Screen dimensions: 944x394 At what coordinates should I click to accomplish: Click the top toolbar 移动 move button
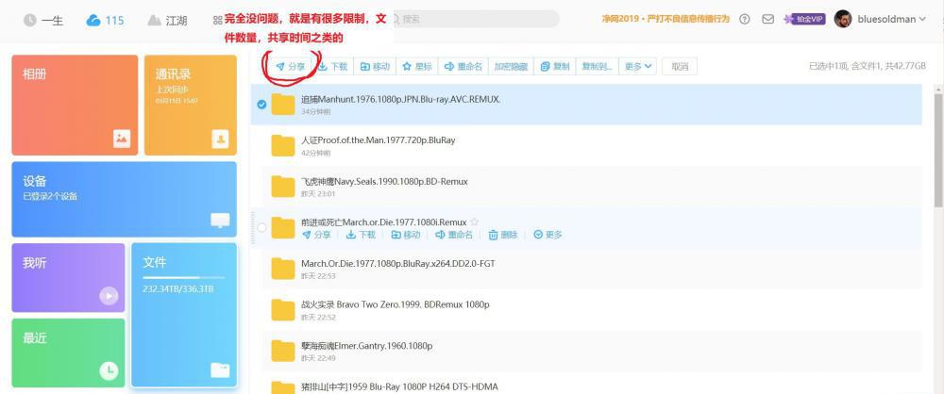pos(375,67)
